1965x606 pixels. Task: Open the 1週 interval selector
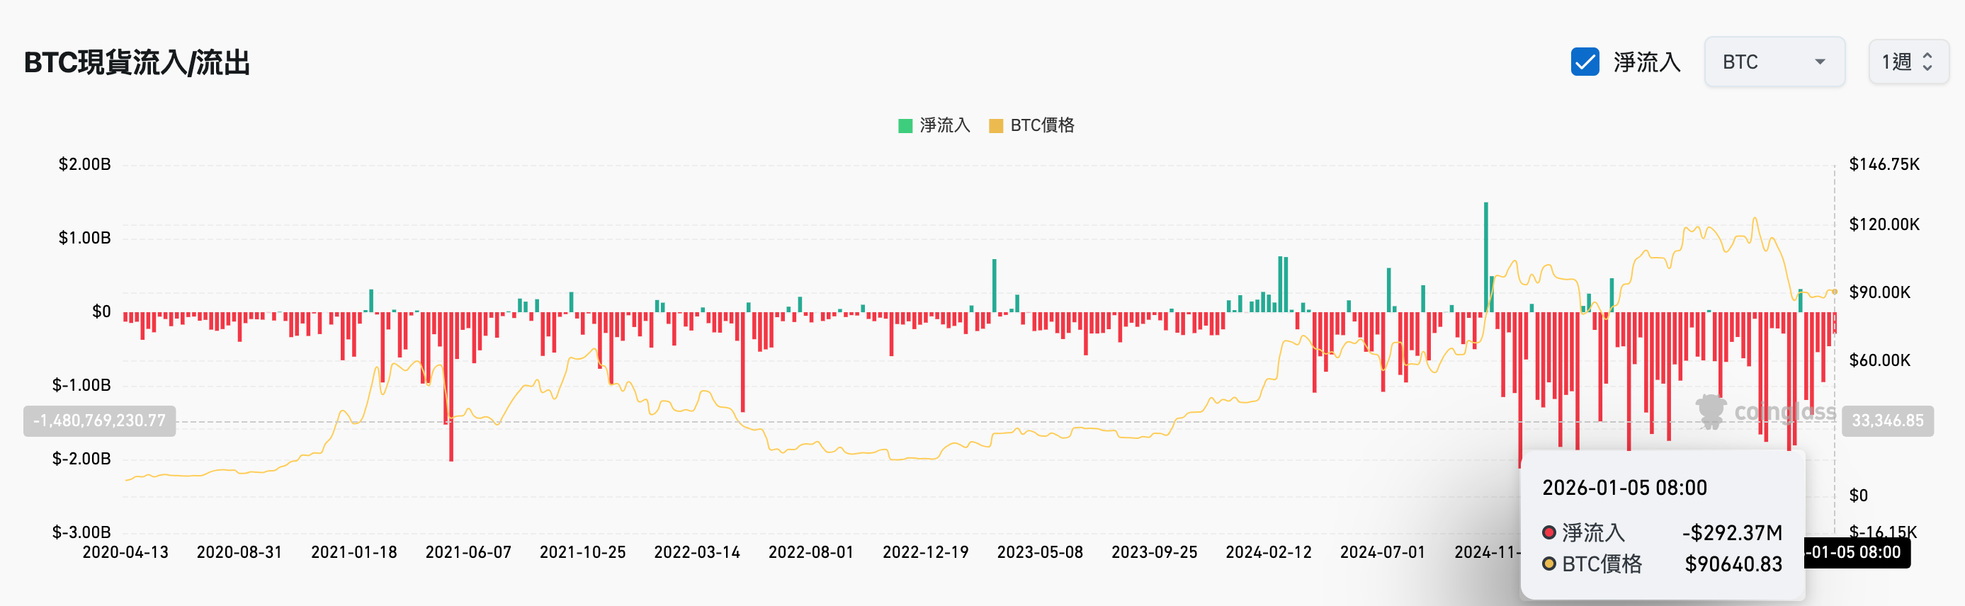point(1908,62)
